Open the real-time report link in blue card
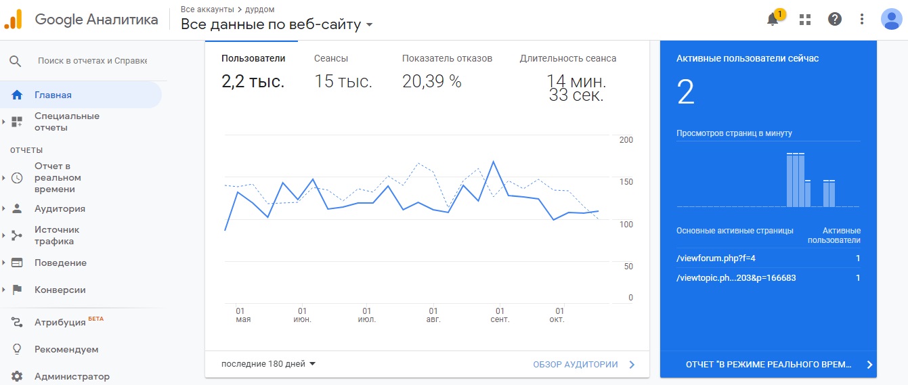The image size is (908, 385). 769,364
